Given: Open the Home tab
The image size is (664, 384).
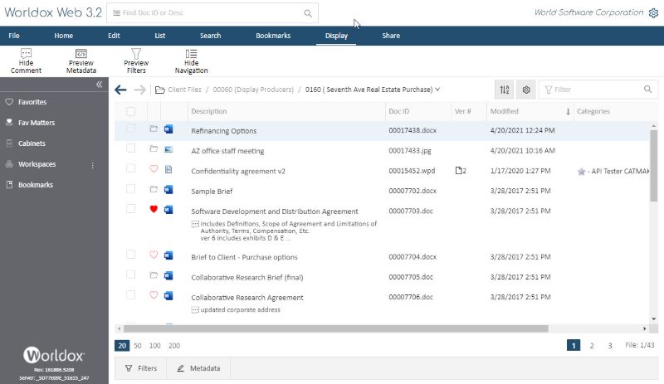Looking at the screenshot, I should [64, 36].
